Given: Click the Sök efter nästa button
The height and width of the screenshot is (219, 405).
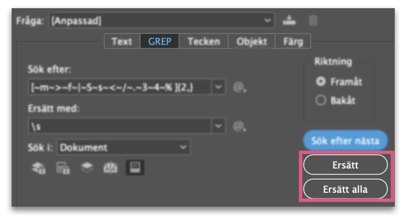Looking at the screenshot, I should point(345,141).
